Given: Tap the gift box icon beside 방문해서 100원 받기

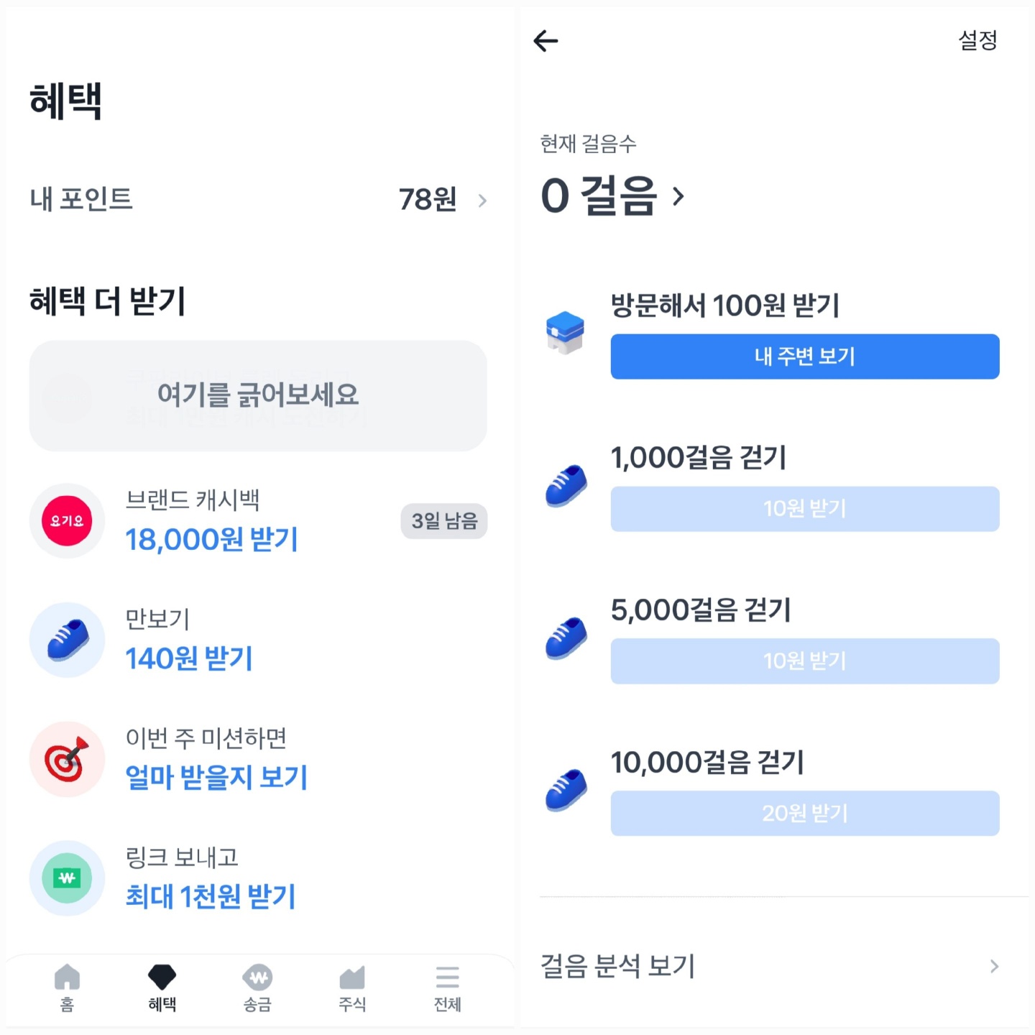Looking at the screenshot, I should (565, 331).
